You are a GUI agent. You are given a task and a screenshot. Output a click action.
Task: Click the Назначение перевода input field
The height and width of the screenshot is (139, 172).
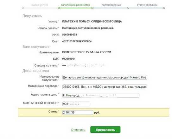(105, 87)
